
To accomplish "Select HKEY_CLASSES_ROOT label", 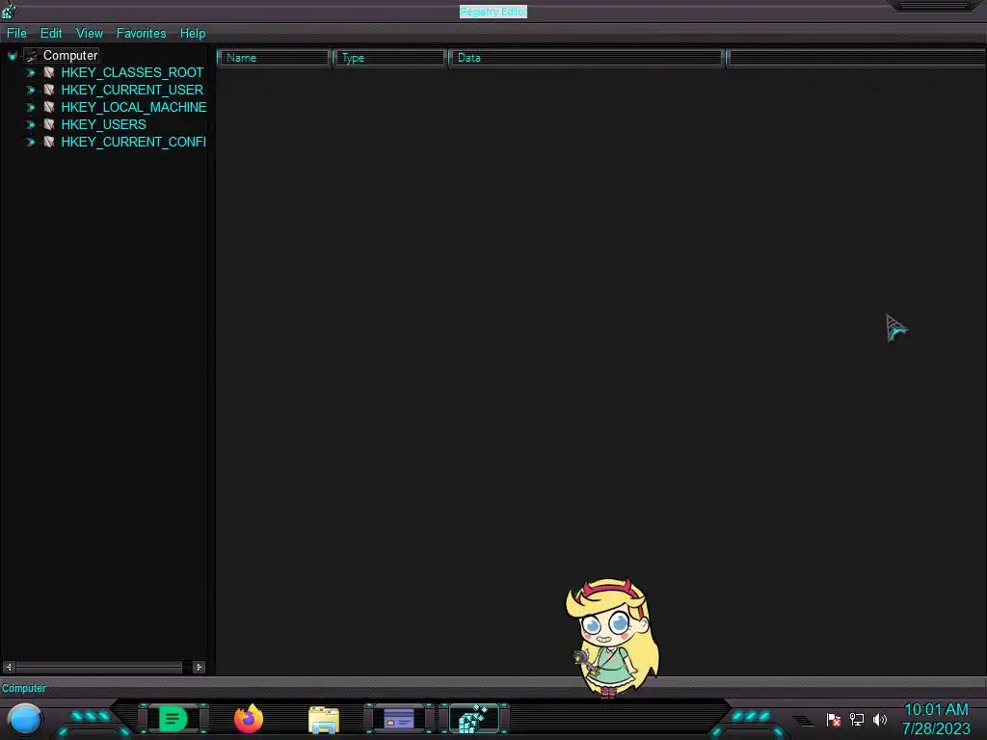I will pos(132,72).
